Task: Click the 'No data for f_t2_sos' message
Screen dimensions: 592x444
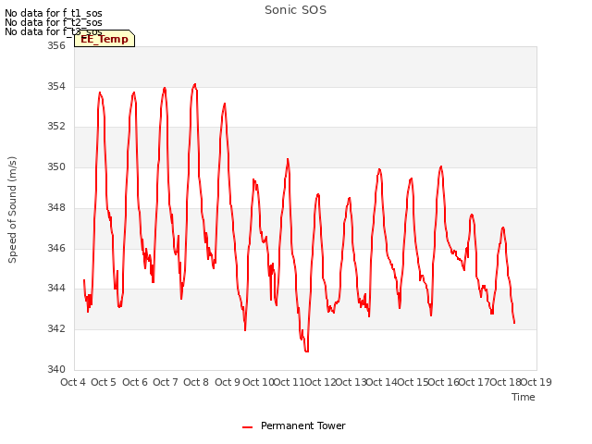Action: pos(54,22)
